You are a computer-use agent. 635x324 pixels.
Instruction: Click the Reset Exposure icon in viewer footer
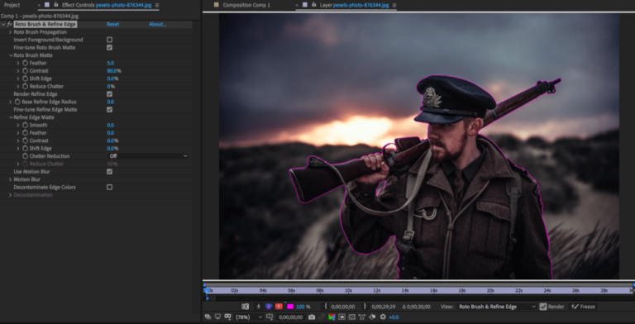pyautogui.click(x=383, y=317)
